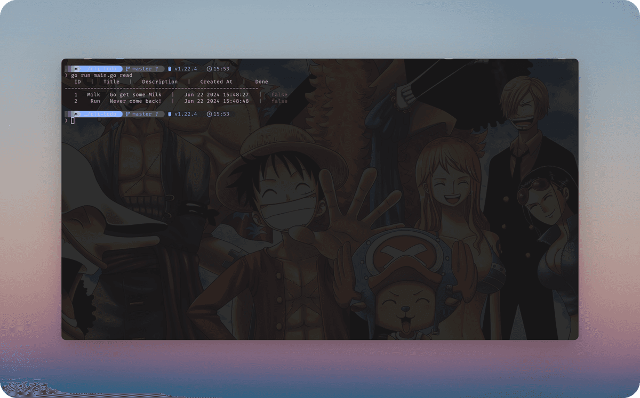The height and width of the screenshot is (398, 640).
Task: Click the 'Created At' column header
Action: (217, 82)
